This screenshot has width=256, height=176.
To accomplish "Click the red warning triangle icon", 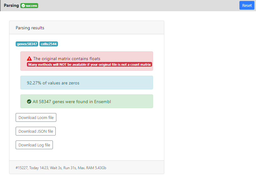I will coord(29,59).
